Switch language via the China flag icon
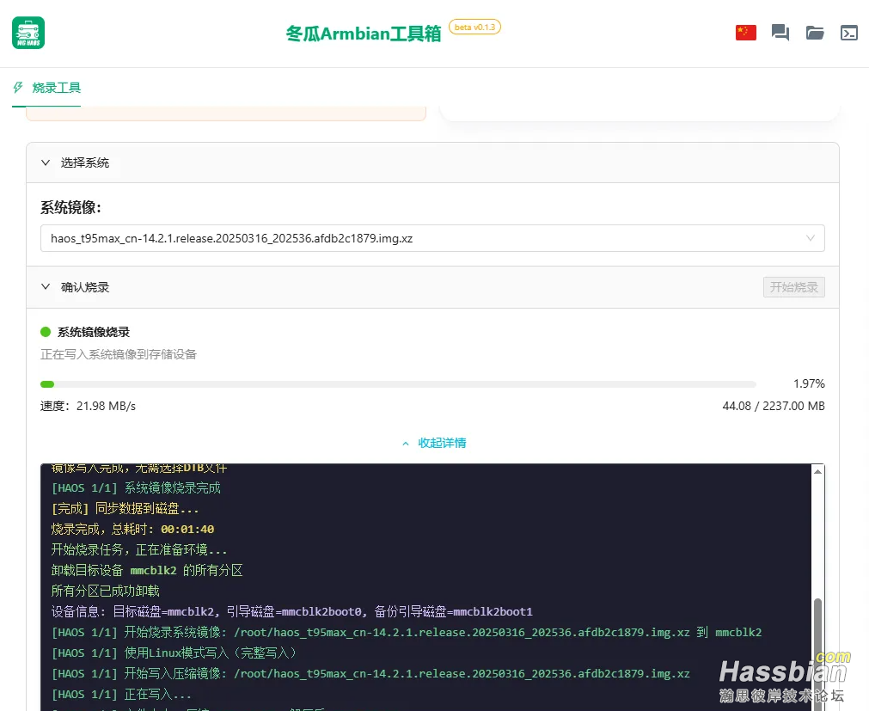Image resolution: width=869 pixels, height=711 pixels. click(745, 33)
